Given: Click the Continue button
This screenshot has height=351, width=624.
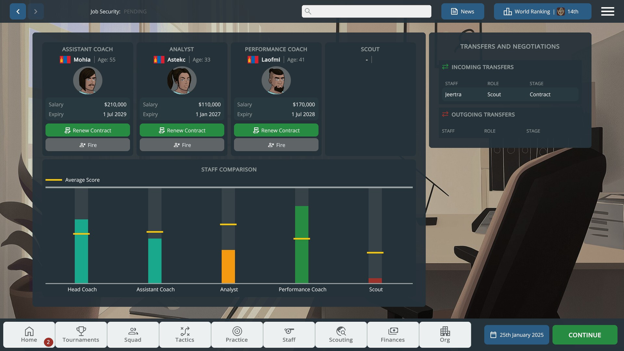Looking at the screenshot, I should coord(584,335).
